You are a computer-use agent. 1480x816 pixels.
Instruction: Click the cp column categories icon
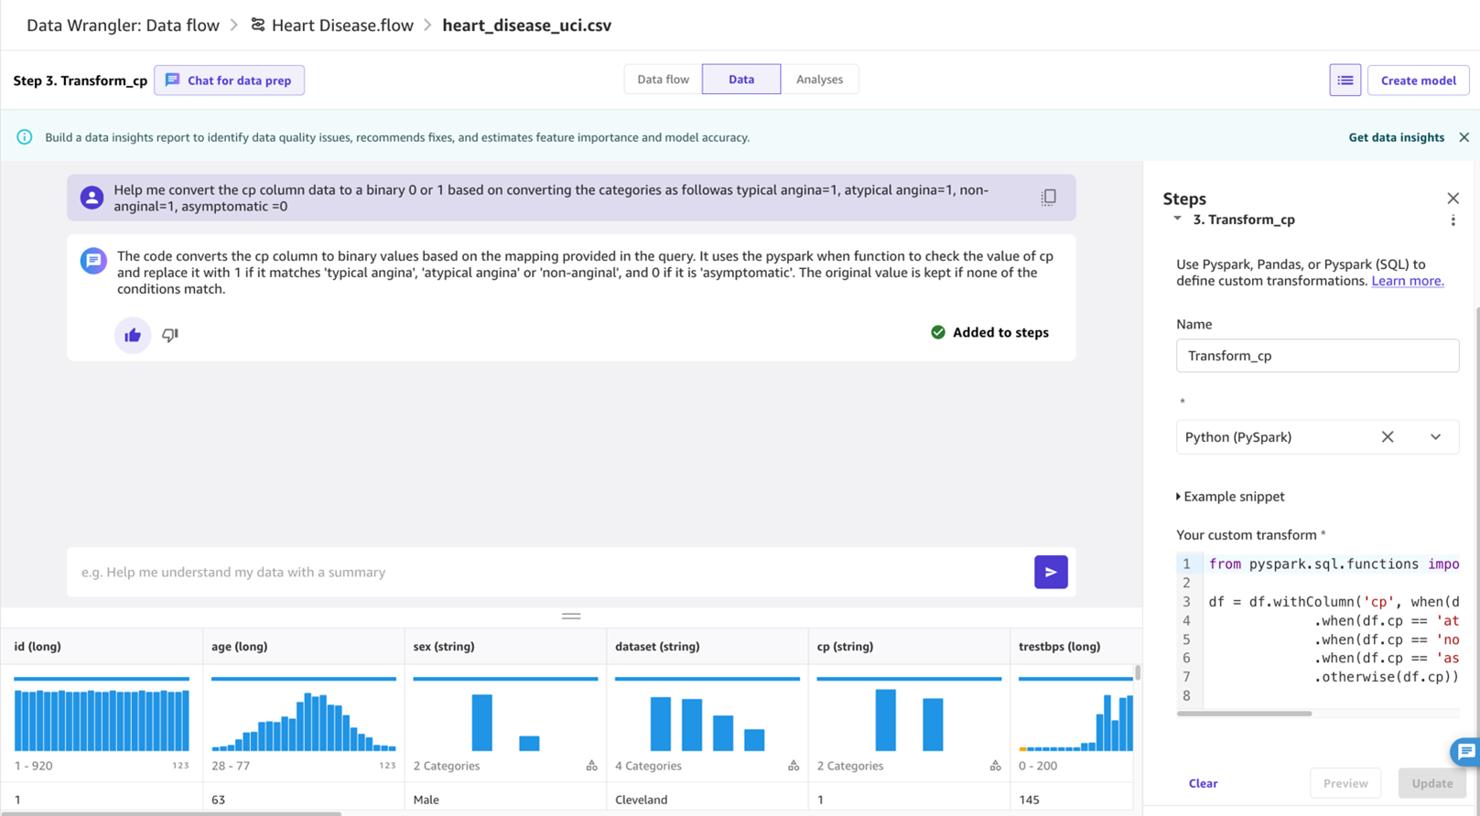coord(995,766)
